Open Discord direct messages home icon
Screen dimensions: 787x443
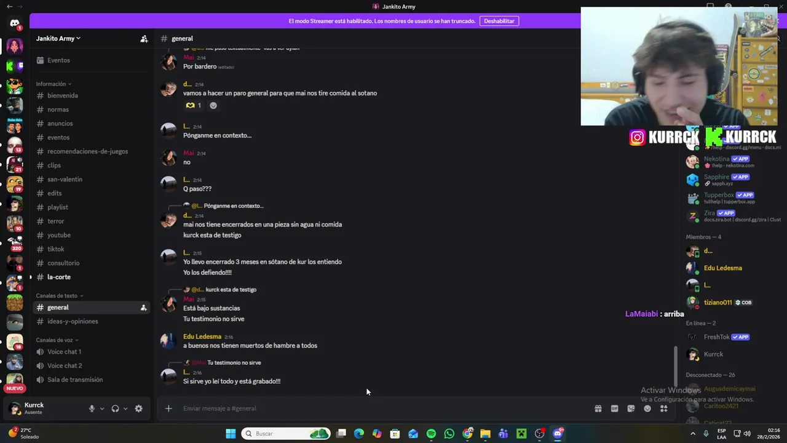pos(15,23)
